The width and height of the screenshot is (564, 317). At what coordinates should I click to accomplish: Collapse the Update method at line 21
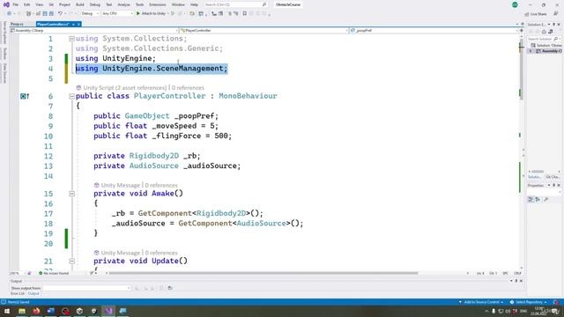coord(71,262)
